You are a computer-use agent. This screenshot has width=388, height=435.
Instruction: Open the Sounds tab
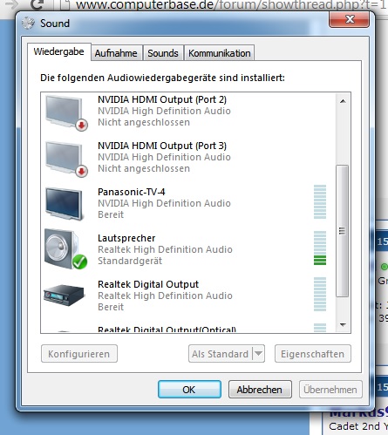tap(163, 53)
